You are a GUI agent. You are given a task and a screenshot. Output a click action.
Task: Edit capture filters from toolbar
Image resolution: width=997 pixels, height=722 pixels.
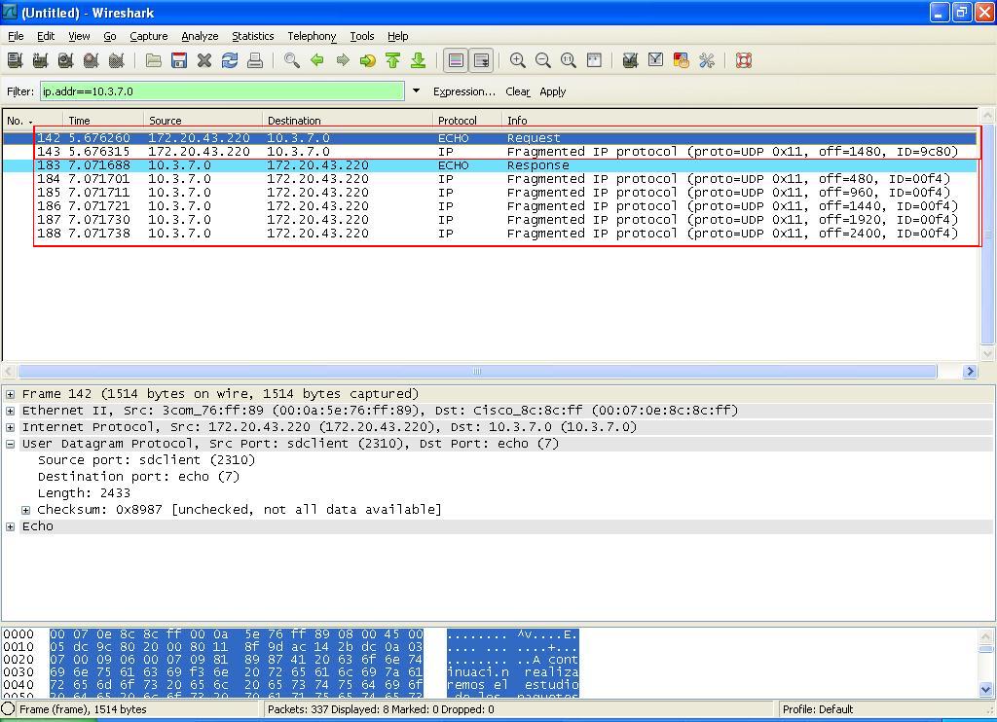(630, 60)
